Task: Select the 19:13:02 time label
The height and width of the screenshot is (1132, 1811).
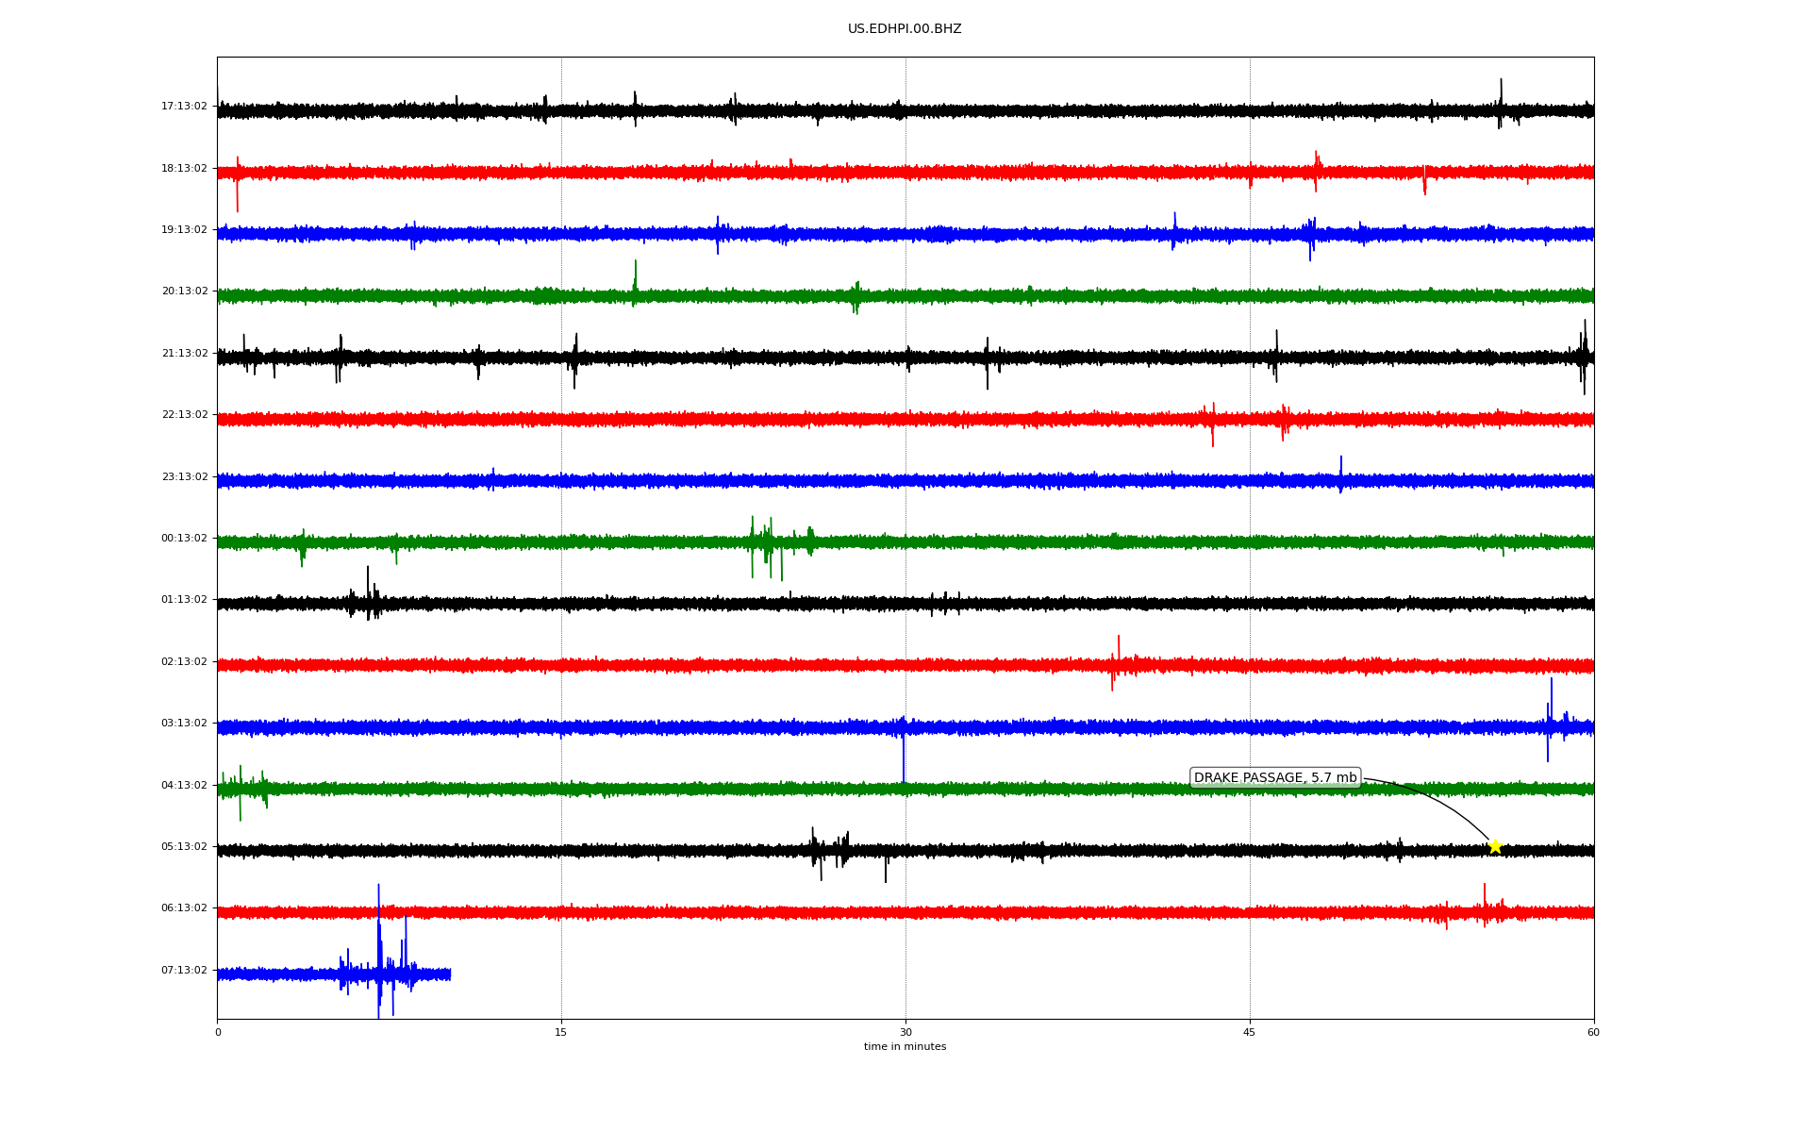Action: pyautogui.click(x=184, y=230)
